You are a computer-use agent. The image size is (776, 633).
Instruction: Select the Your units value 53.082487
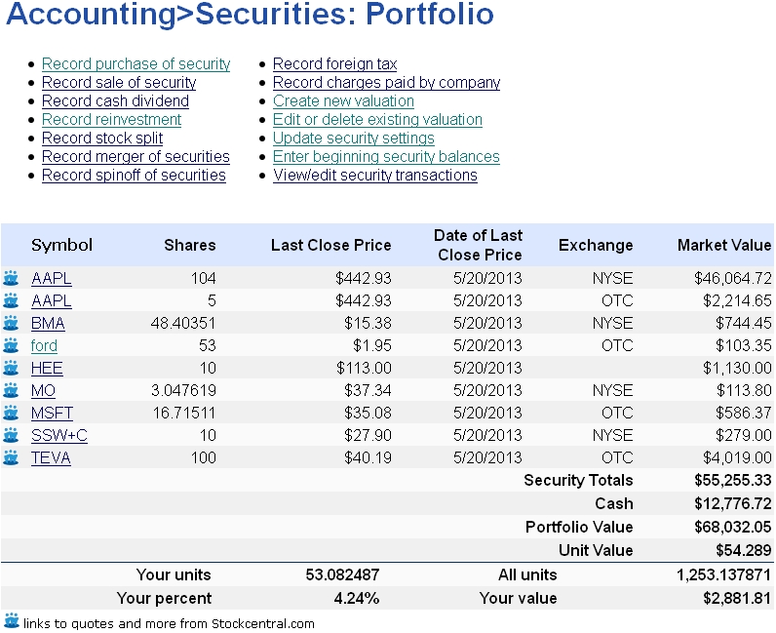tap(342, 574)
